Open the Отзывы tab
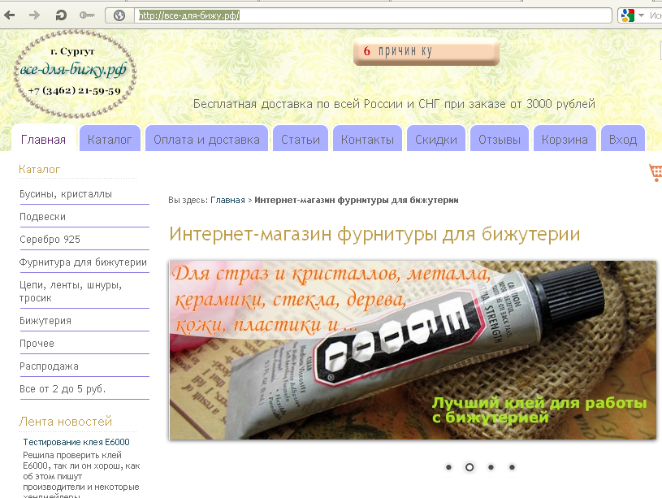This screenshot has height=498, width=662. coord(500,139)
